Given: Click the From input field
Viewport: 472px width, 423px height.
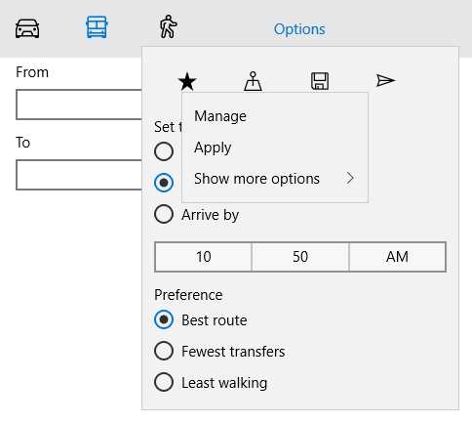Looking at the screenshot, I should [79, 105].
